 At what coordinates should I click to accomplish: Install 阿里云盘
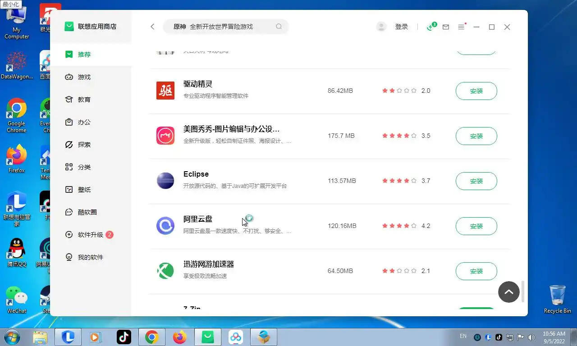coord(476,226)
